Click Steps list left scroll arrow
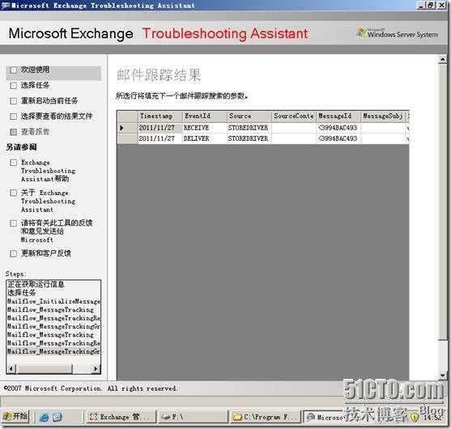 click(x=11, y=368)
